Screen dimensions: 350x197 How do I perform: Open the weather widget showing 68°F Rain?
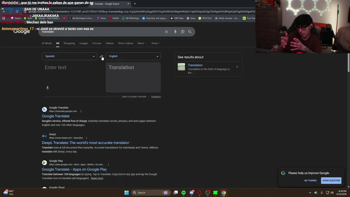point(8,193)
